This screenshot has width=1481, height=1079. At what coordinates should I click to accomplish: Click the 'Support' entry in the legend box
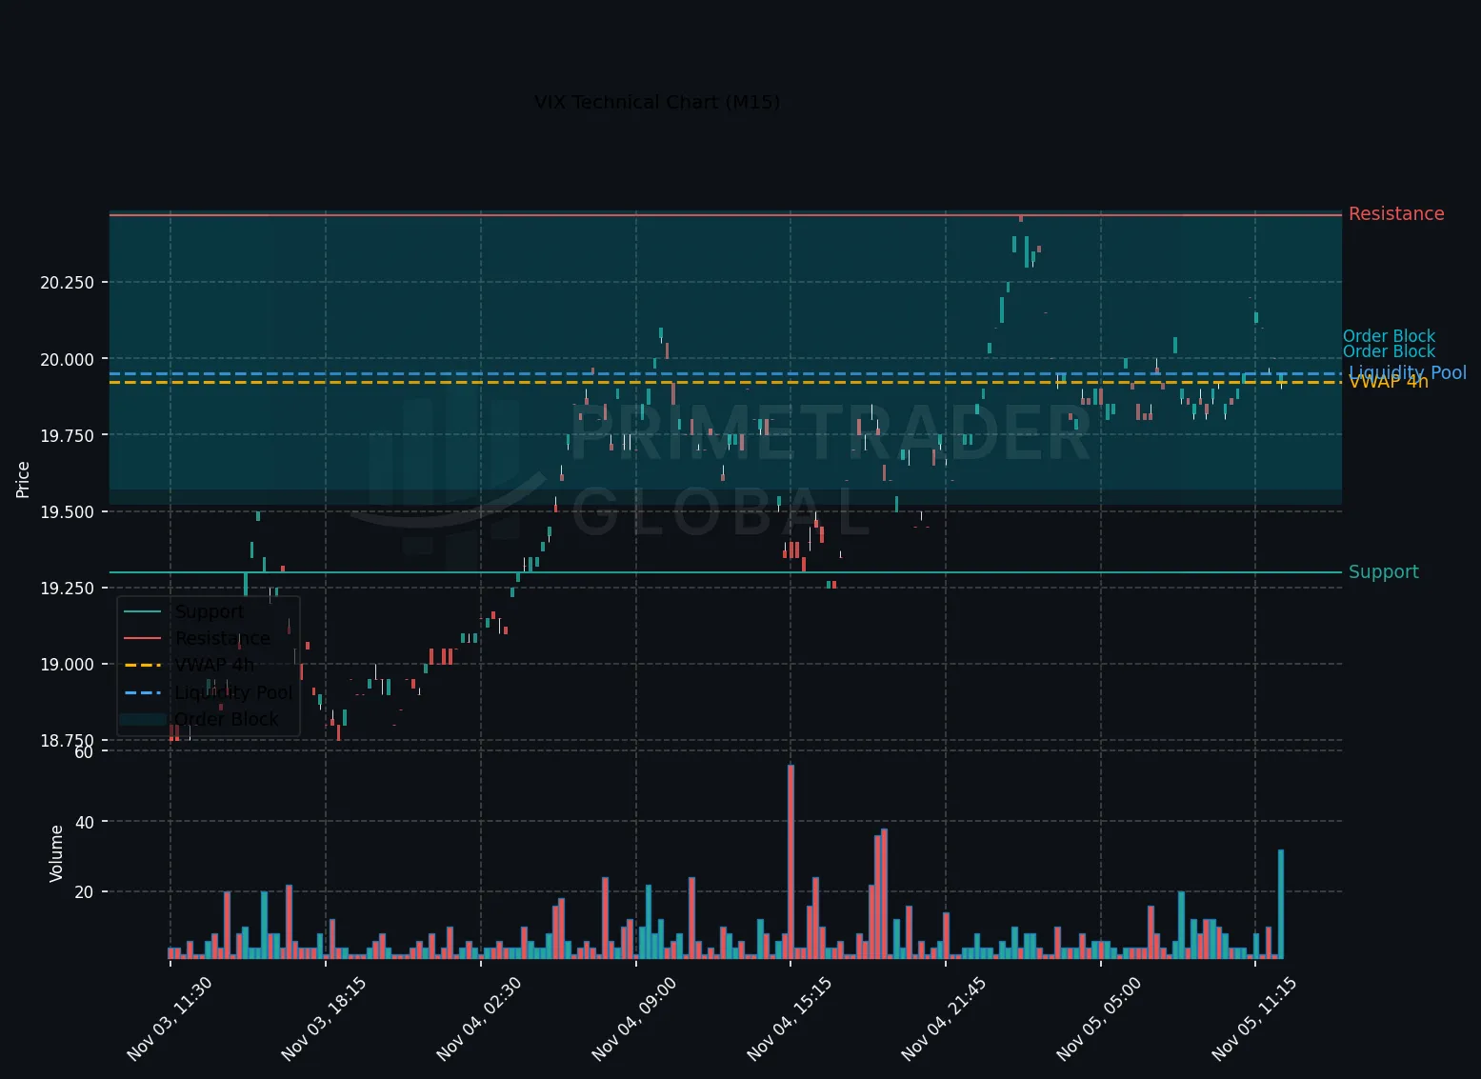[210, 611]
